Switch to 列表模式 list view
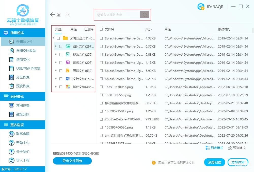This screenshot has height=172, width=254. click(214, 148)
